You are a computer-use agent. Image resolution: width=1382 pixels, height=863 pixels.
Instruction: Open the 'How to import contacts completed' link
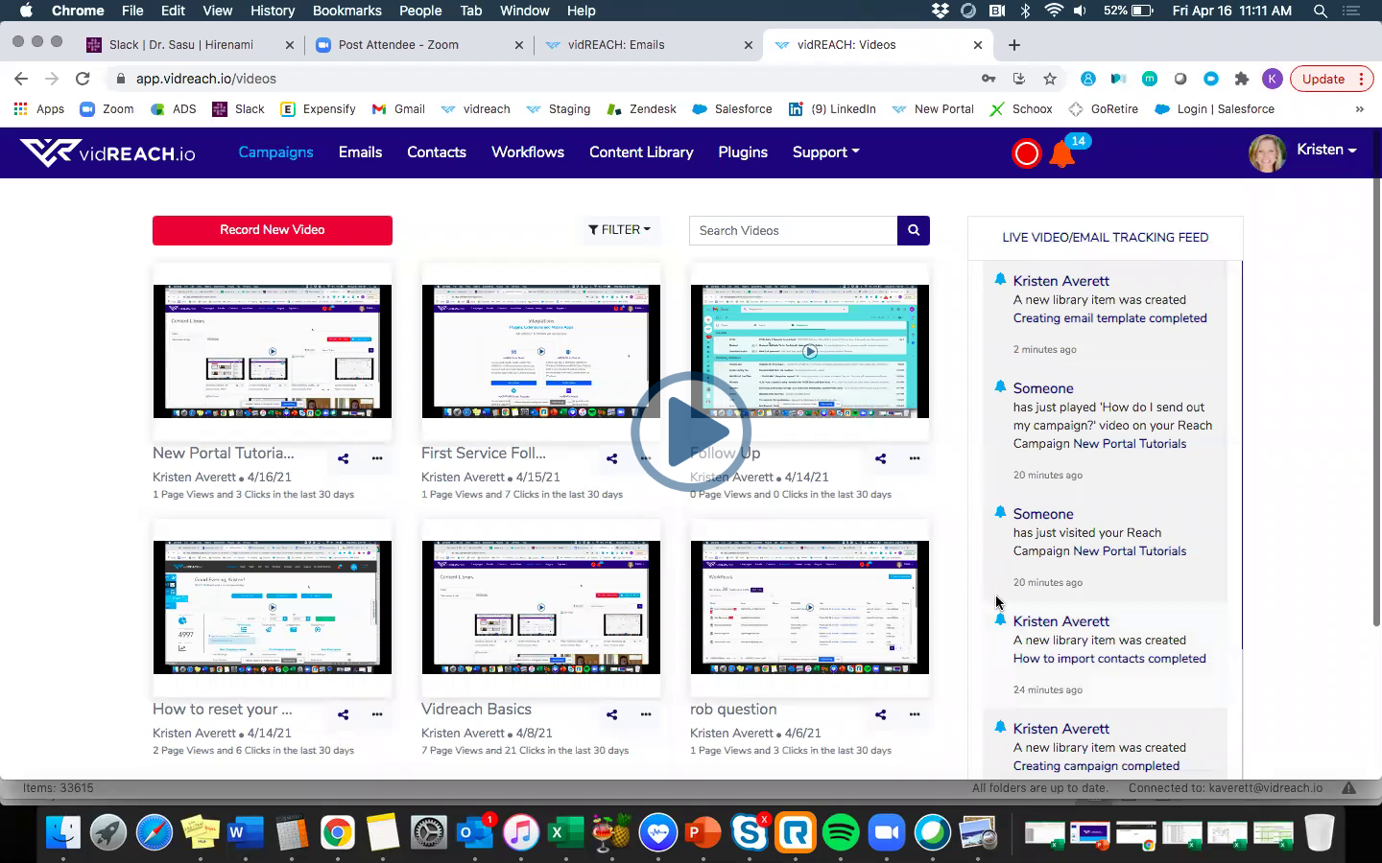point(1108,659)
